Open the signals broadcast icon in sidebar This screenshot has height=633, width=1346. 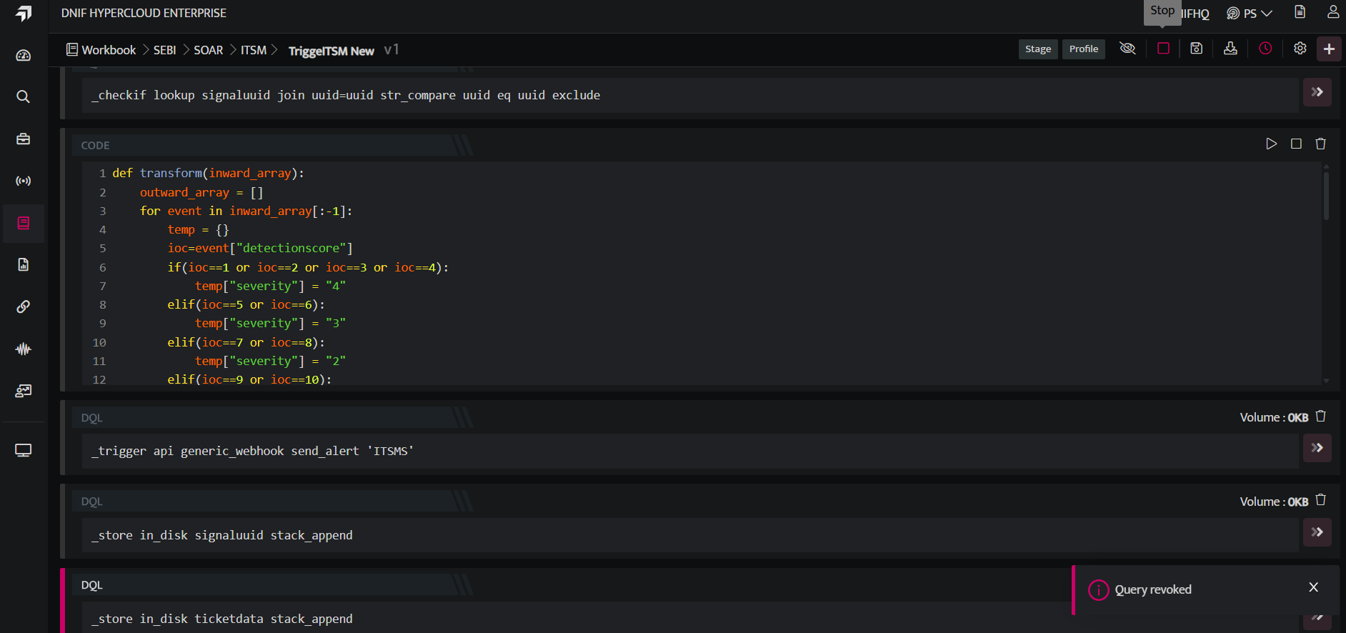(24, 181)
